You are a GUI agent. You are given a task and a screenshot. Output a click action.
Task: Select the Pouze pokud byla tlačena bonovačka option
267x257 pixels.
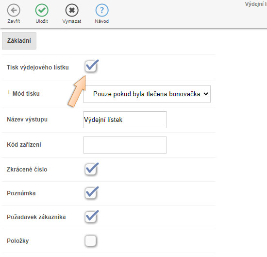(x=147, y=94)
